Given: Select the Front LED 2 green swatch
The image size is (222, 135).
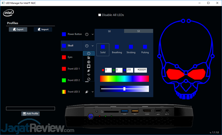Looking at the screenshot, I should point(64,80).
